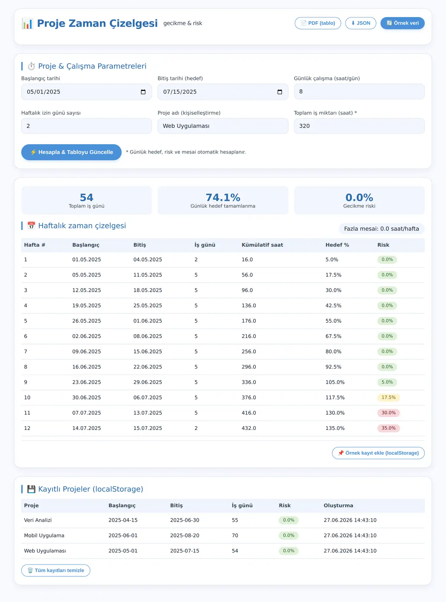Edit the Toplam iş miktarı field
Screen dimensions: 446x602
point(359,126)
